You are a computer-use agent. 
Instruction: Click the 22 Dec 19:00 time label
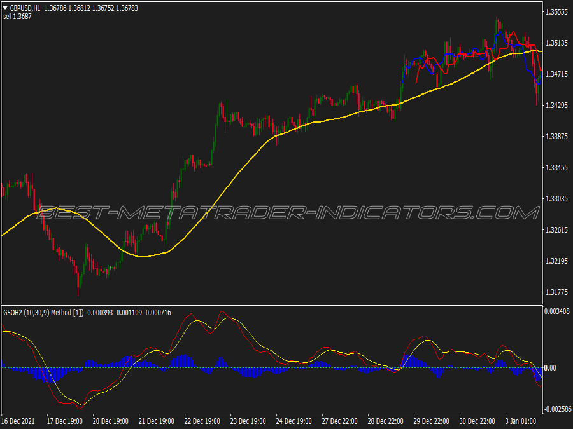(202, 421)
